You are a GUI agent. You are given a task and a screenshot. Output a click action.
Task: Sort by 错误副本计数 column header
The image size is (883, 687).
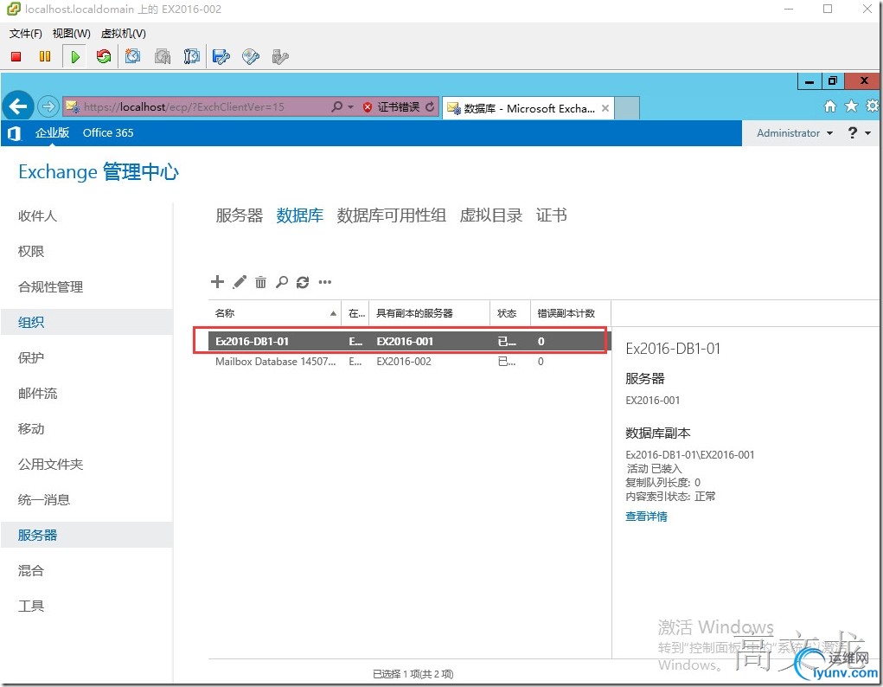(571, 313)
